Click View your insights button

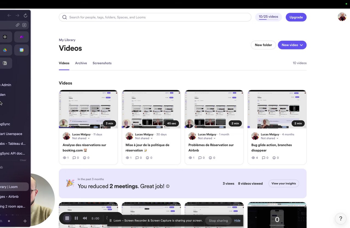tap(284, 183)
